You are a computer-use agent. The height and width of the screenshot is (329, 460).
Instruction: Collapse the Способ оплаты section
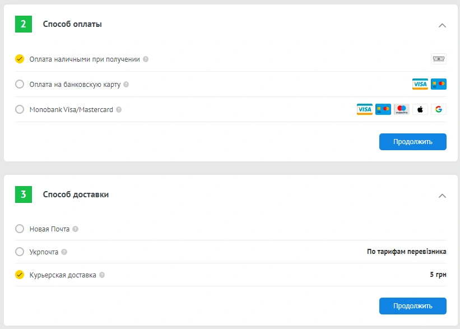click(443, 25)
